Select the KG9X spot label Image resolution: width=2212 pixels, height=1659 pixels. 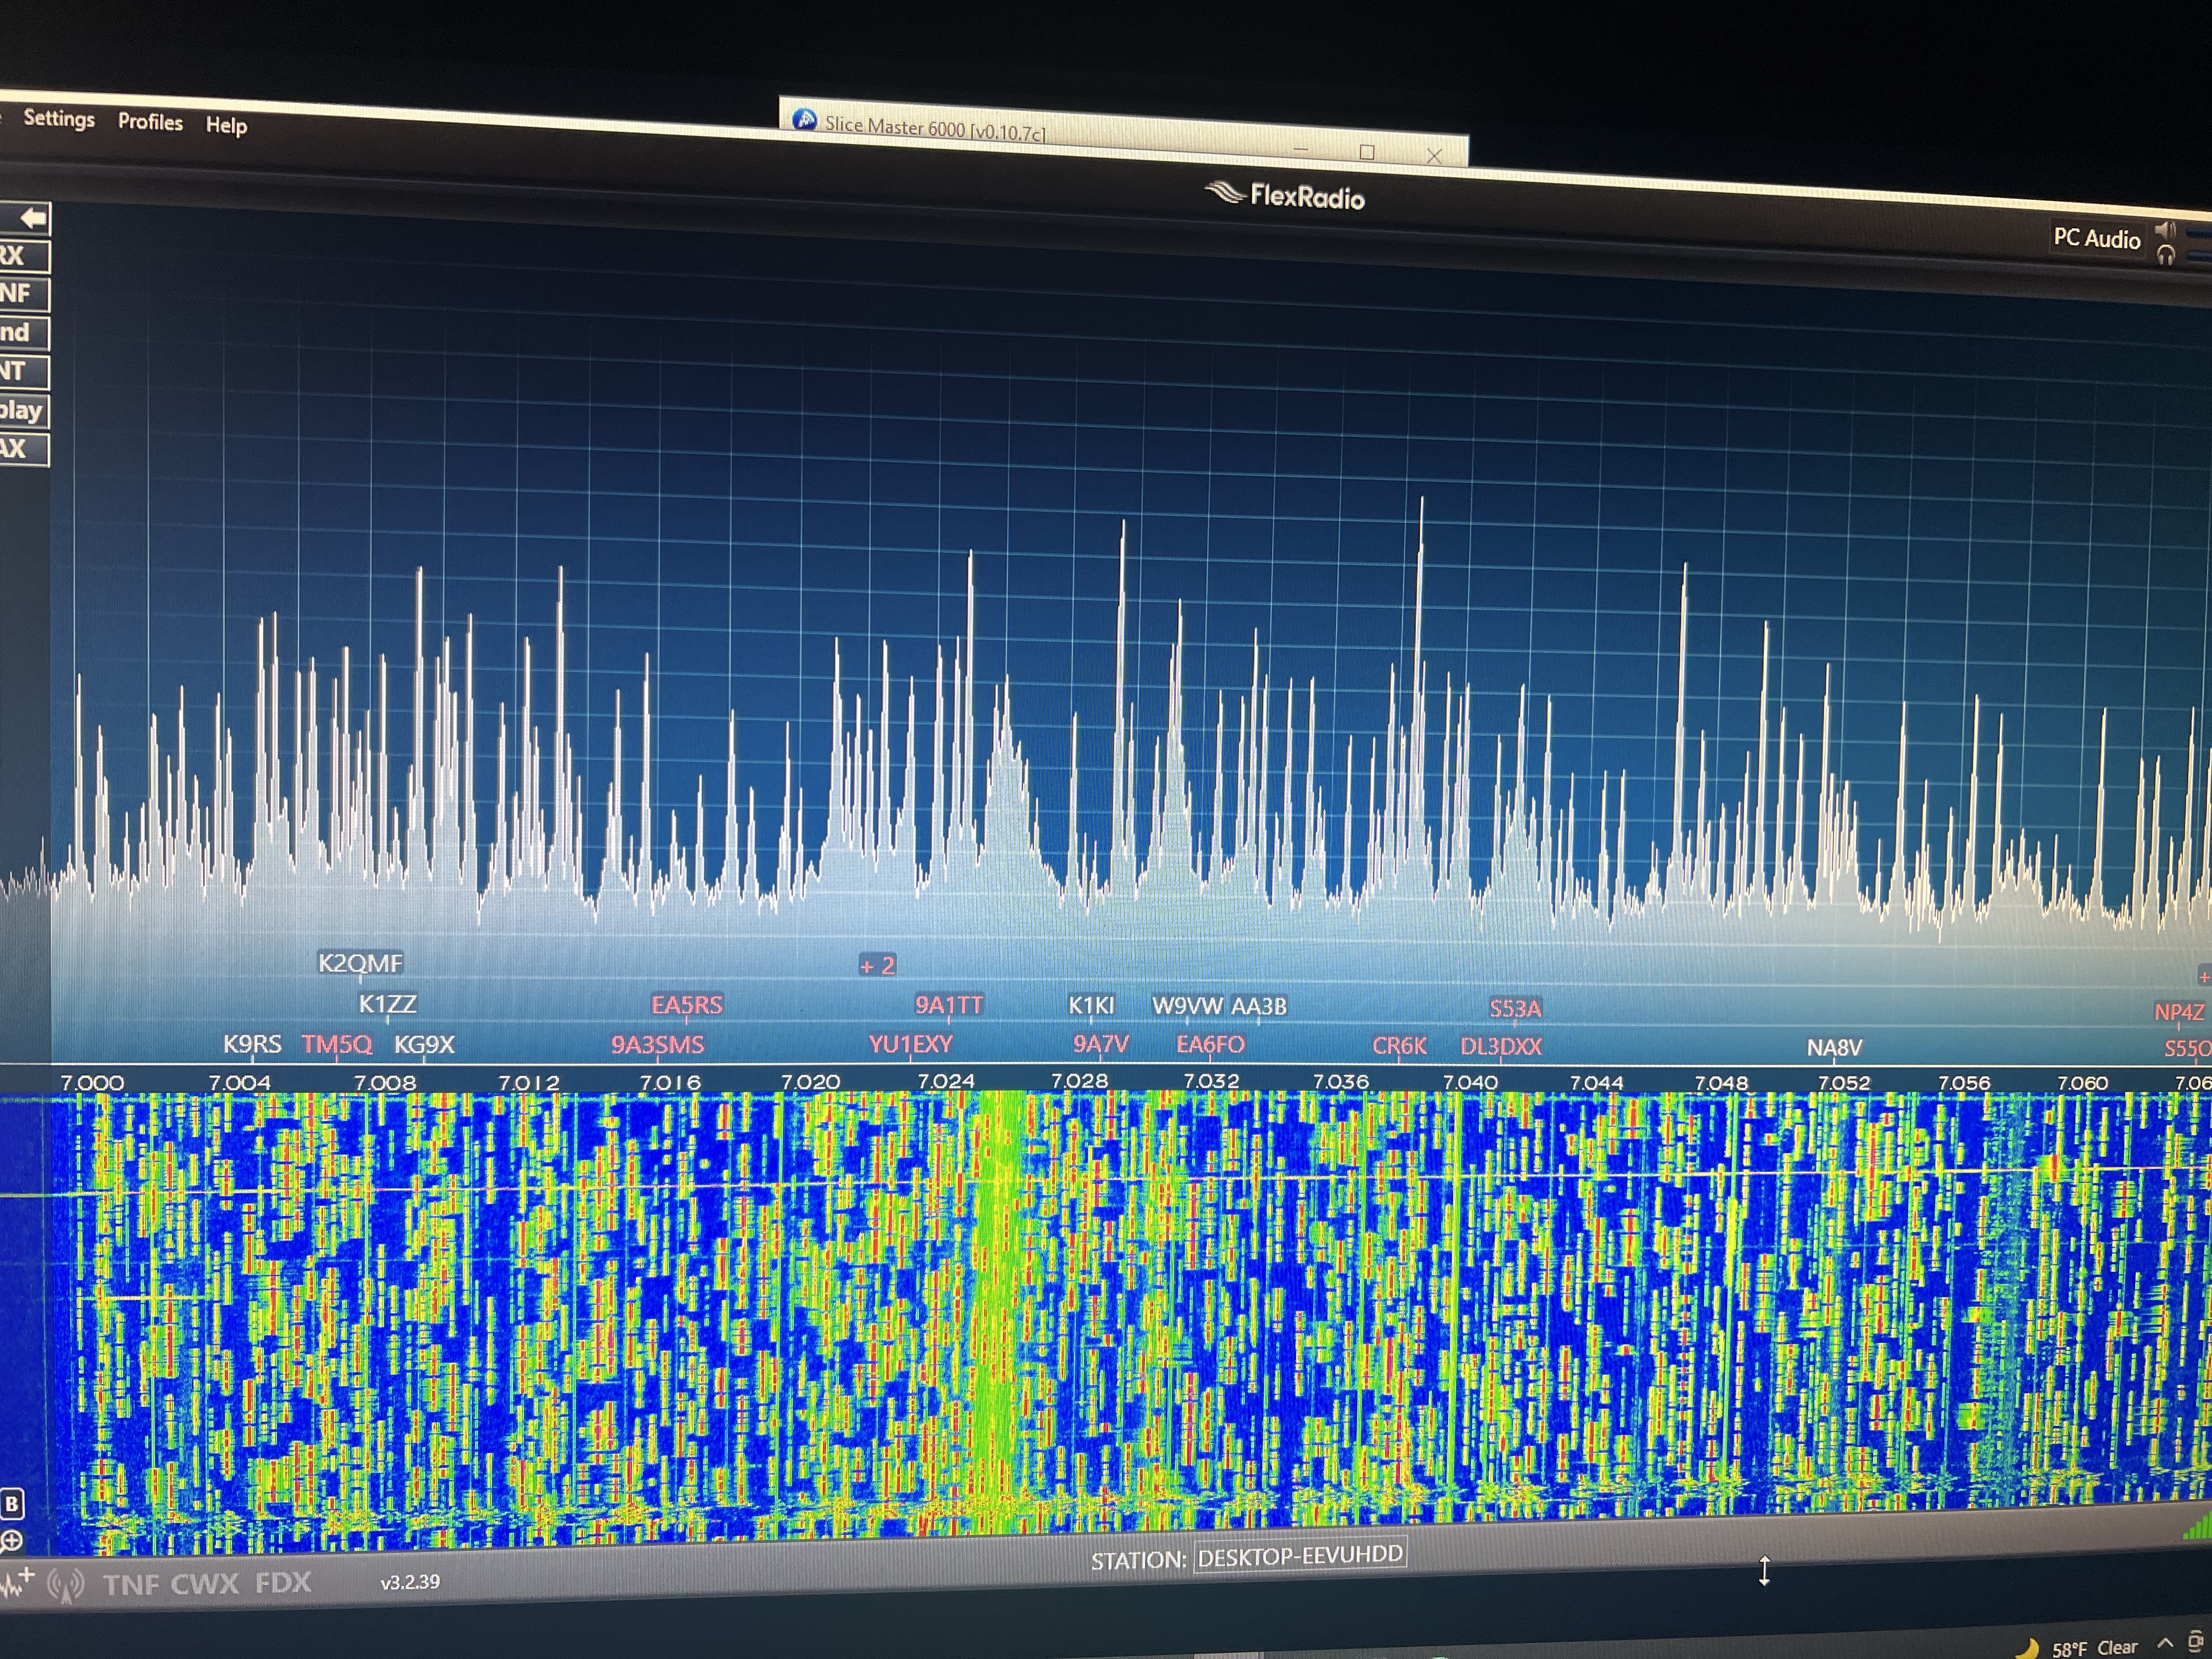coord(424,1045)
